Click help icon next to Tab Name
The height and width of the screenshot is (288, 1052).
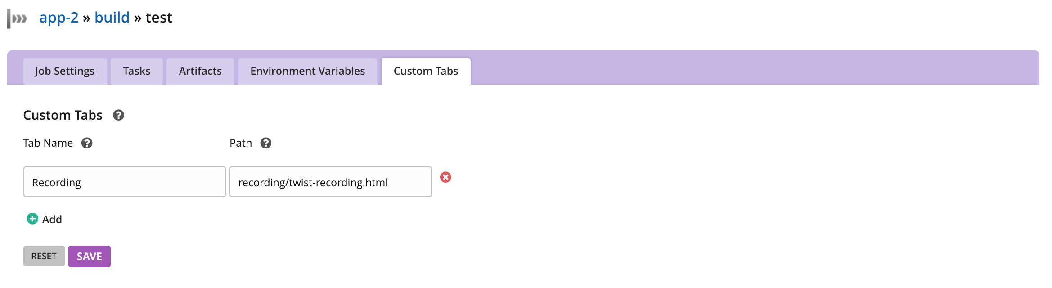coord(87,143)
